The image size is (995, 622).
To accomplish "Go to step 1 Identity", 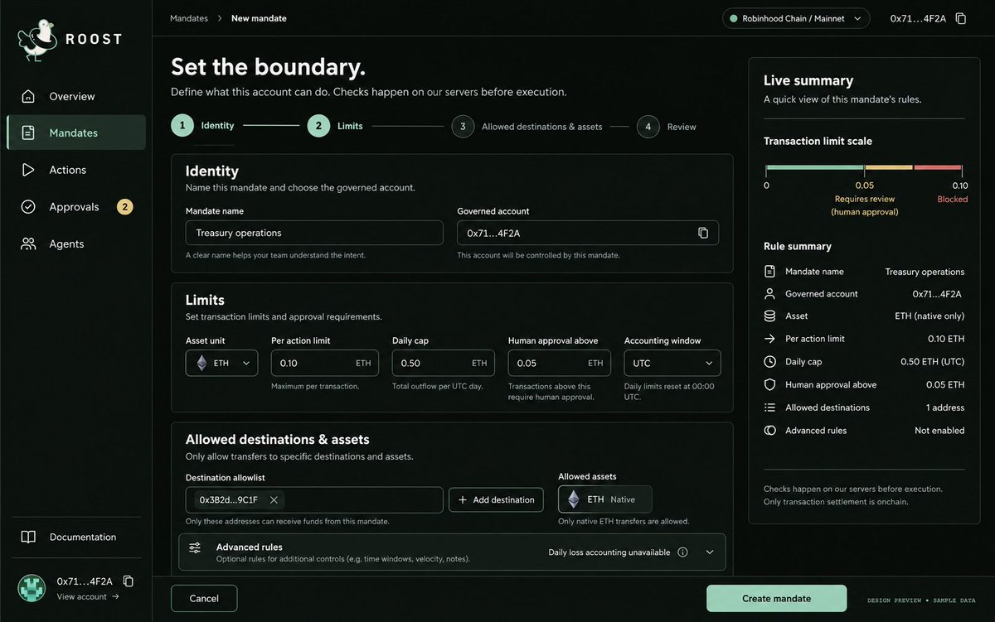I will click(203, 126).
